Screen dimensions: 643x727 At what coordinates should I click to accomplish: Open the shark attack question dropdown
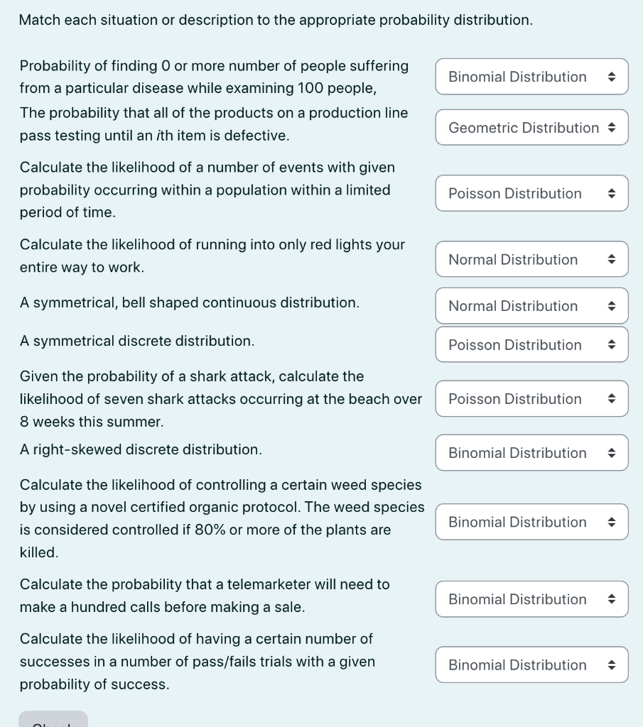(x=531, y=398)
